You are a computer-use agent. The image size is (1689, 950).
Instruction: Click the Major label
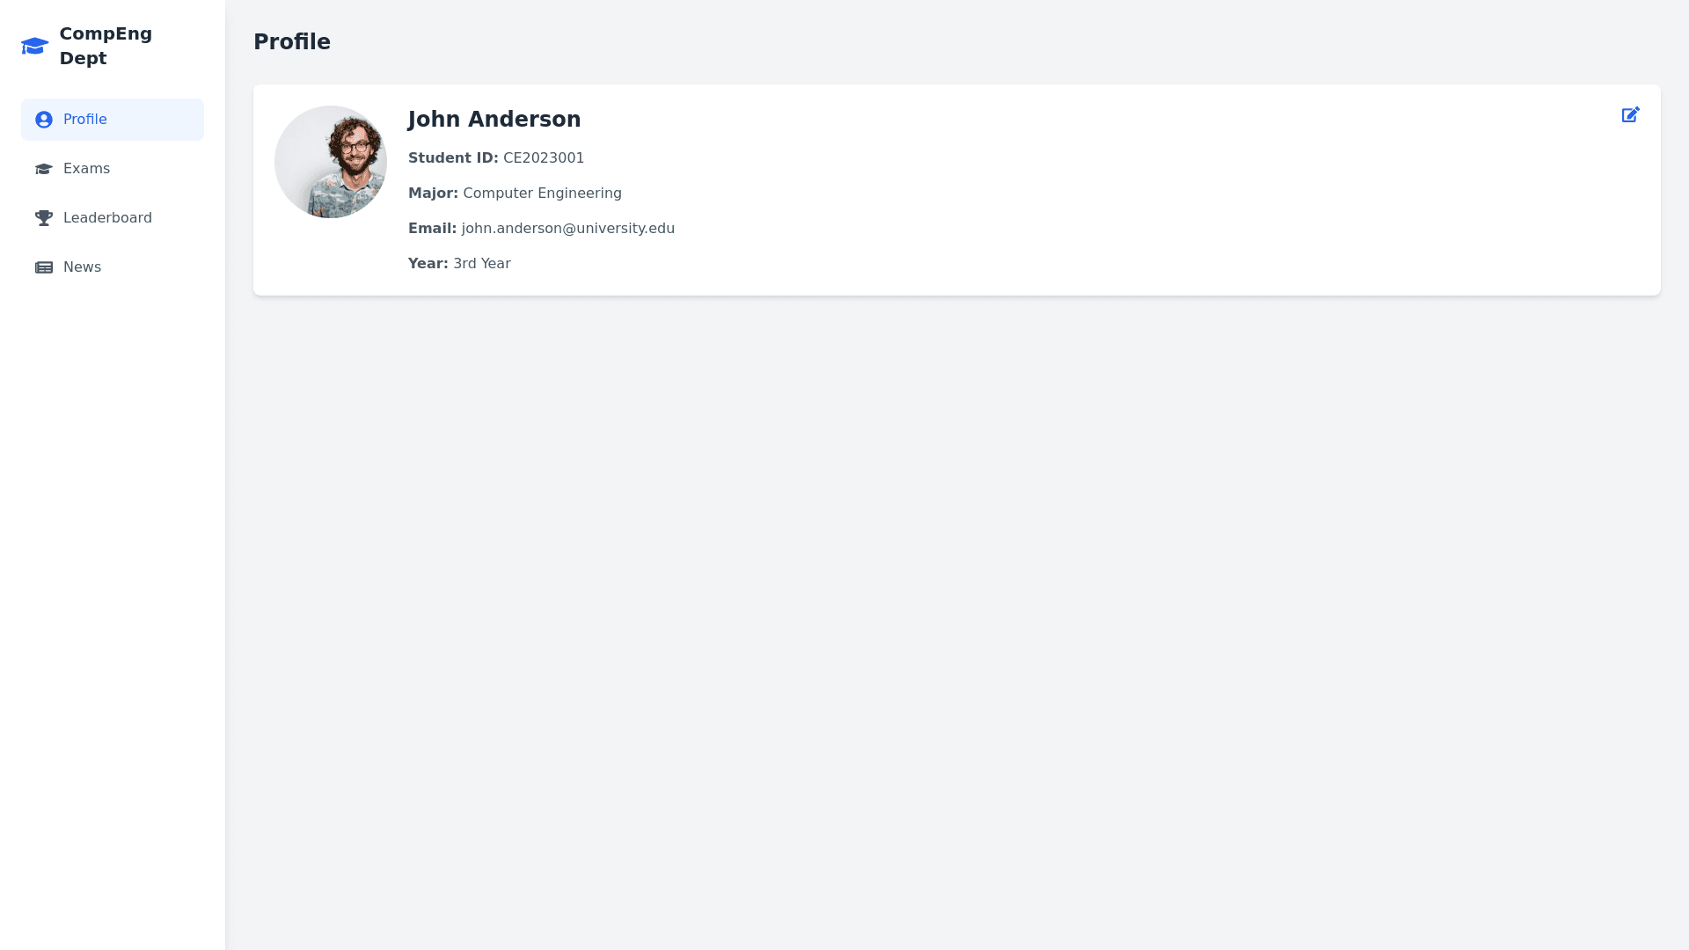pos(433,194)
